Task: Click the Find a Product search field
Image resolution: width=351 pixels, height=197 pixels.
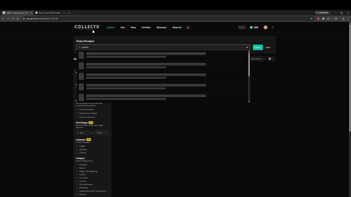Action: (163, 47)
